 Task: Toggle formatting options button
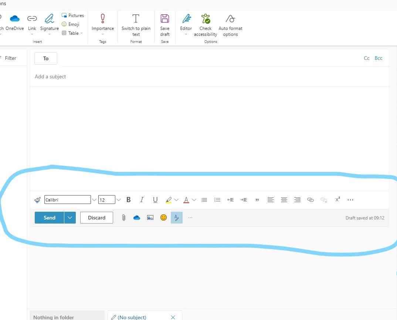click(x=177, y=218)
